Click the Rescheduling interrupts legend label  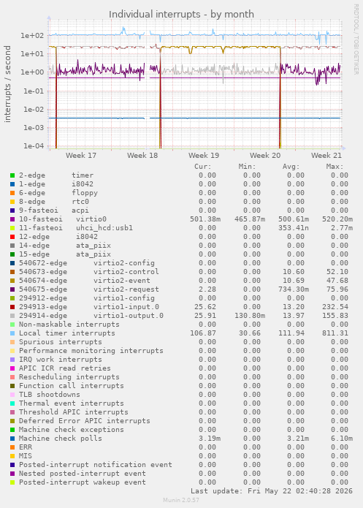[69, 376]
